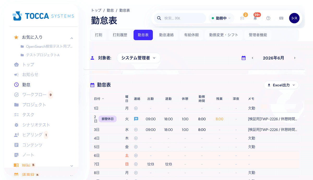Click the 欠勤 memo in the 1日 row
313x180 pixels.
pyautogui.click(x=251, y=108)
